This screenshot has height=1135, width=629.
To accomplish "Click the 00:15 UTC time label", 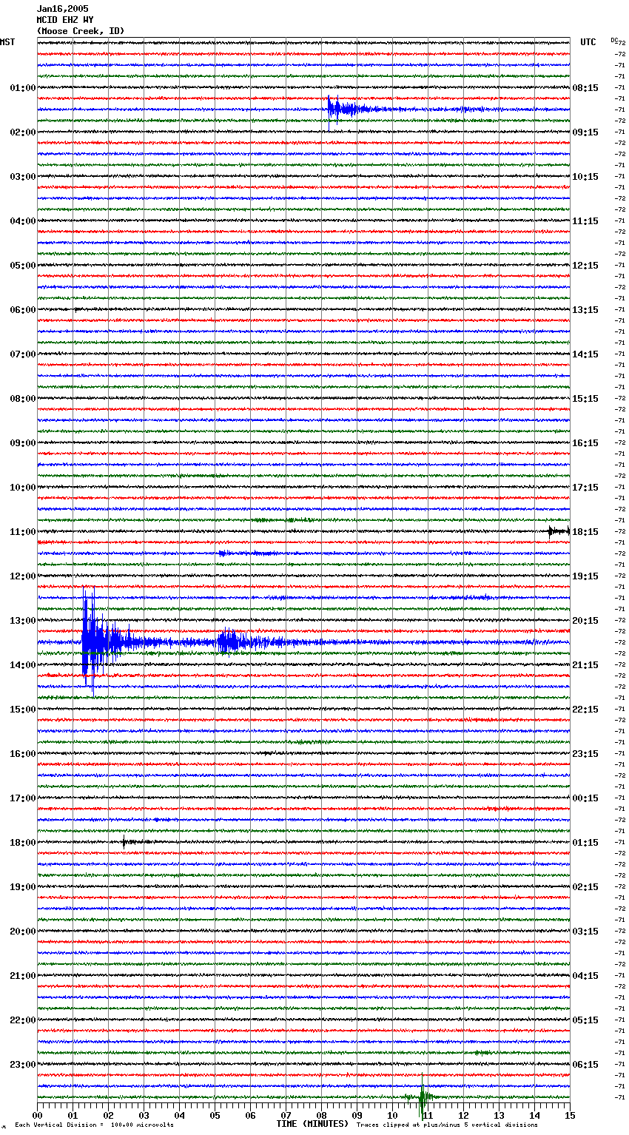I will pyautogui.click(x=585, y=798).
